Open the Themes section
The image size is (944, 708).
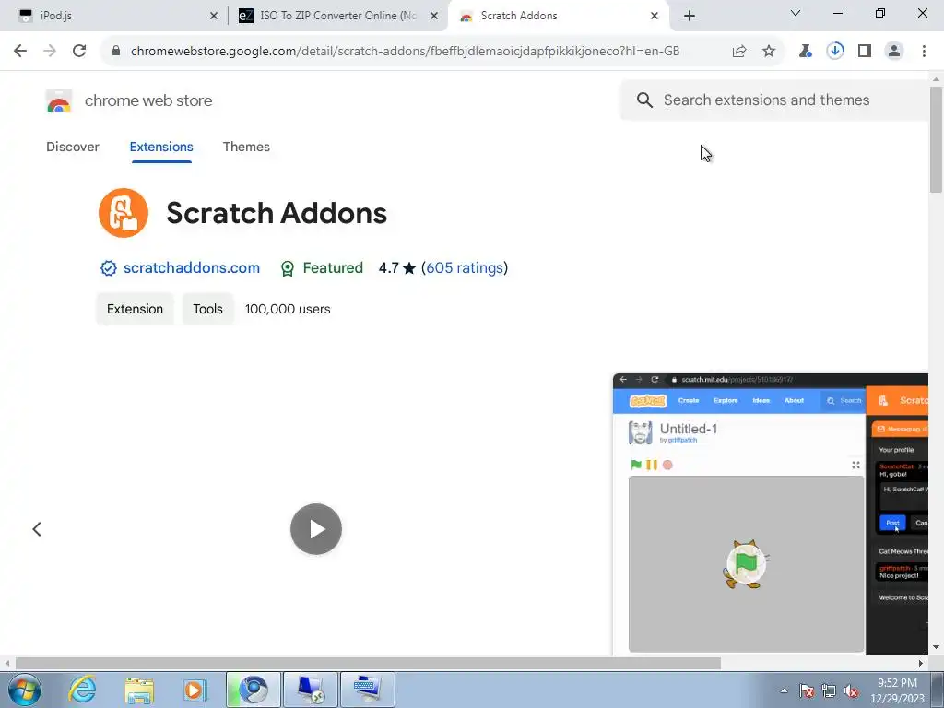coord(246,147)
